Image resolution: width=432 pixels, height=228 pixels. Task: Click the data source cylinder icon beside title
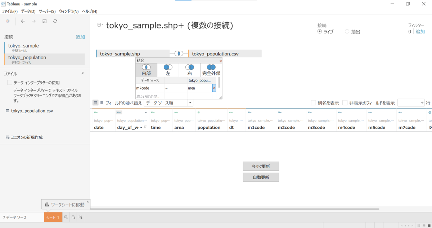coord(100,25)
